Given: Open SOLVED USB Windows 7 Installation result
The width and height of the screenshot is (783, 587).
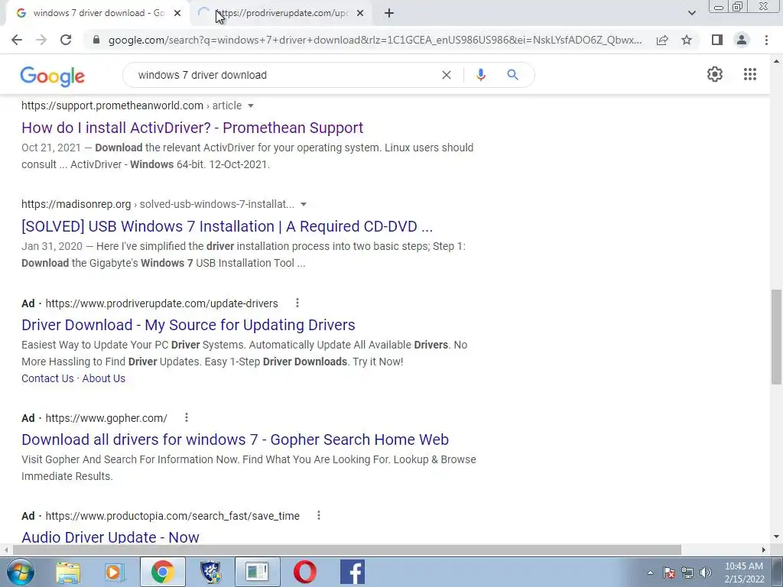Looking at the screenshot, I should point(227,226).
